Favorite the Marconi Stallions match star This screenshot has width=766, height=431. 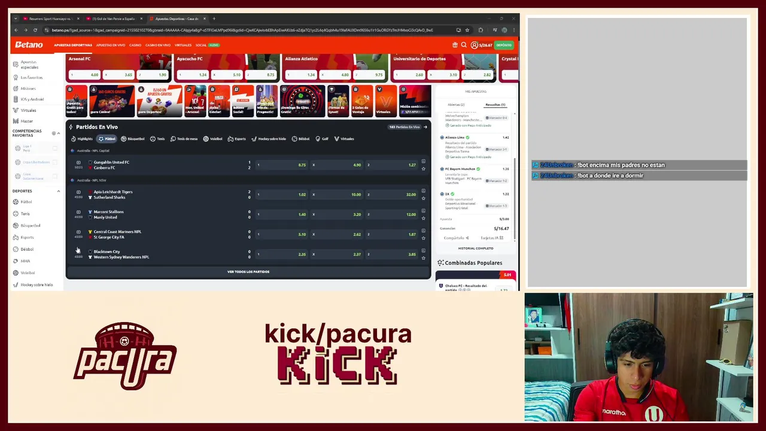tap(423, 218)
